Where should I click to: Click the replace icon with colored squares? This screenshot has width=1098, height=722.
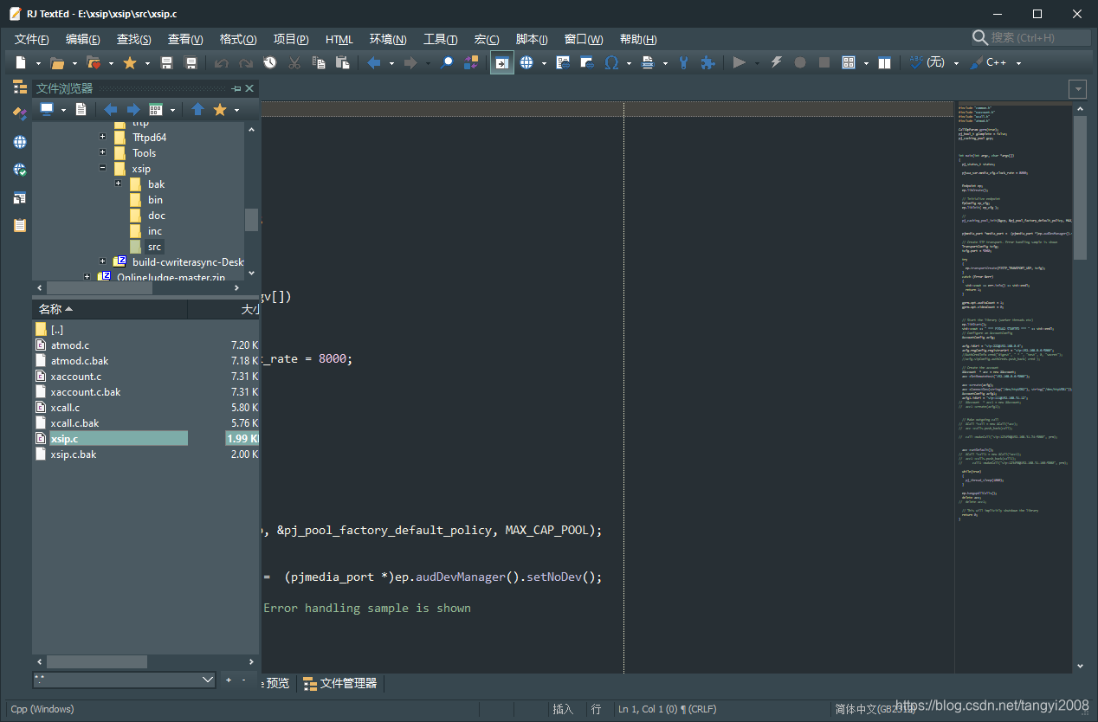(x=471, y=62)
